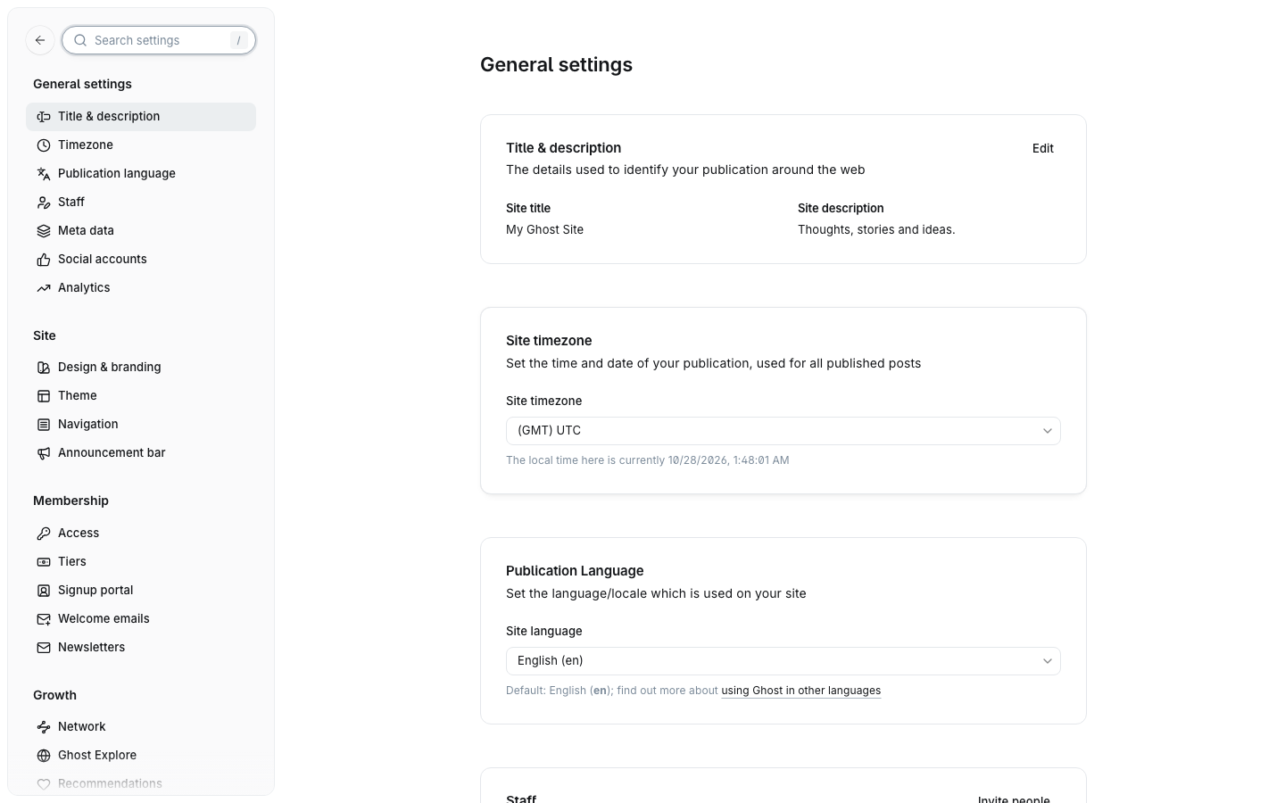Viewport: 1285px width, 803px height.
Task: Click the Meta data layers icon
Action: click(44, 231)
